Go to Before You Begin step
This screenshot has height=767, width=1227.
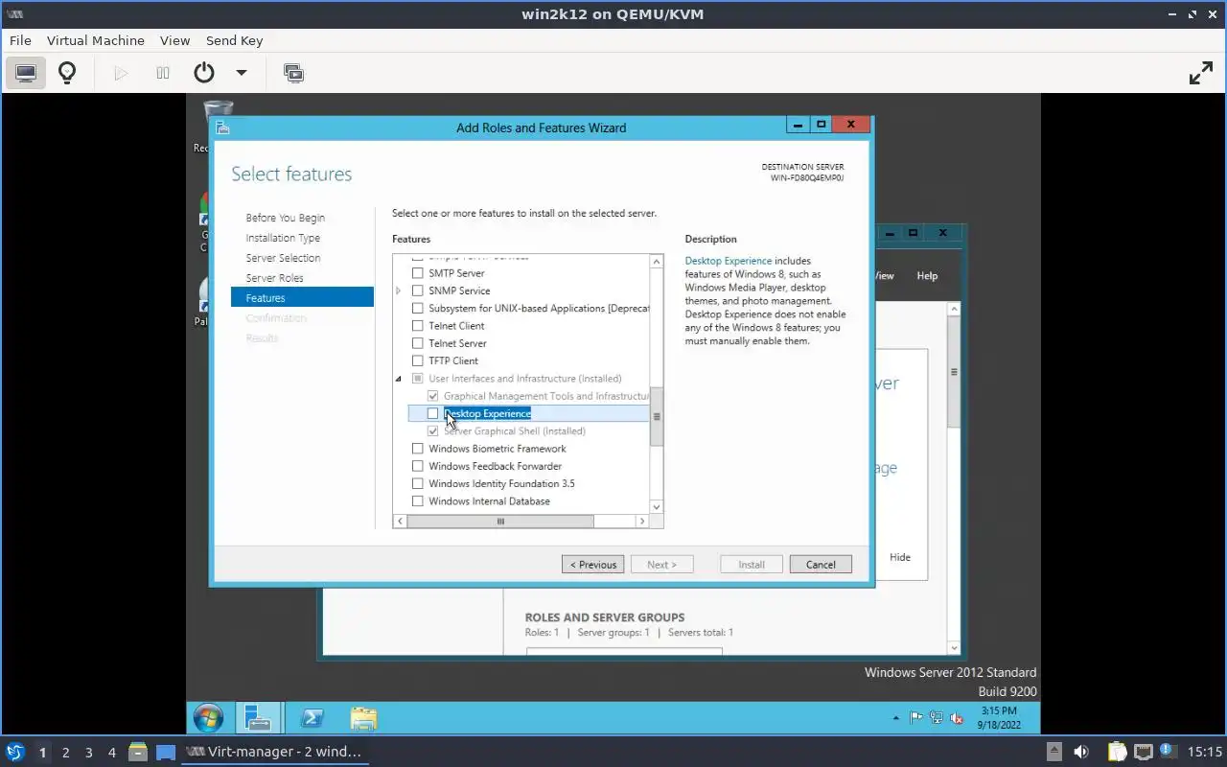[x=285, y=218]
